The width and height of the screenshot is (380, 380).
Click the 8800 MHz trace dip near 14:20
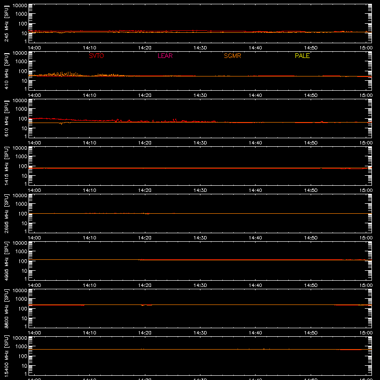[146, 305]
